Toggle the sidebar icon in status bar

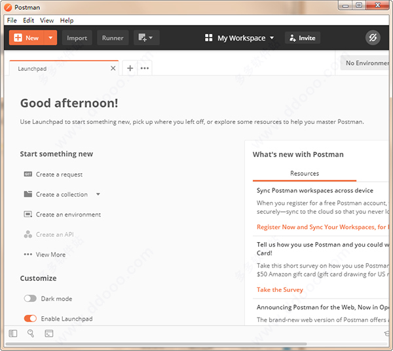coord(13,333)
